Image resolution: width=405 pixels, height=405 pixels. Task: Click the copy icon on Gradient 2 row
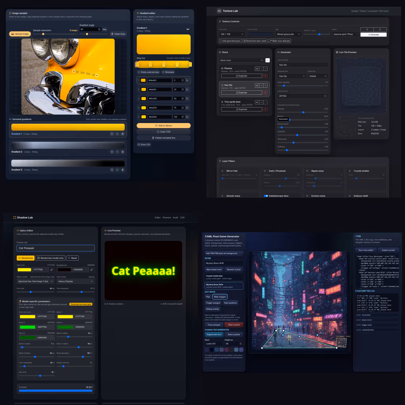pyautogui.click(x=112, y=152)
